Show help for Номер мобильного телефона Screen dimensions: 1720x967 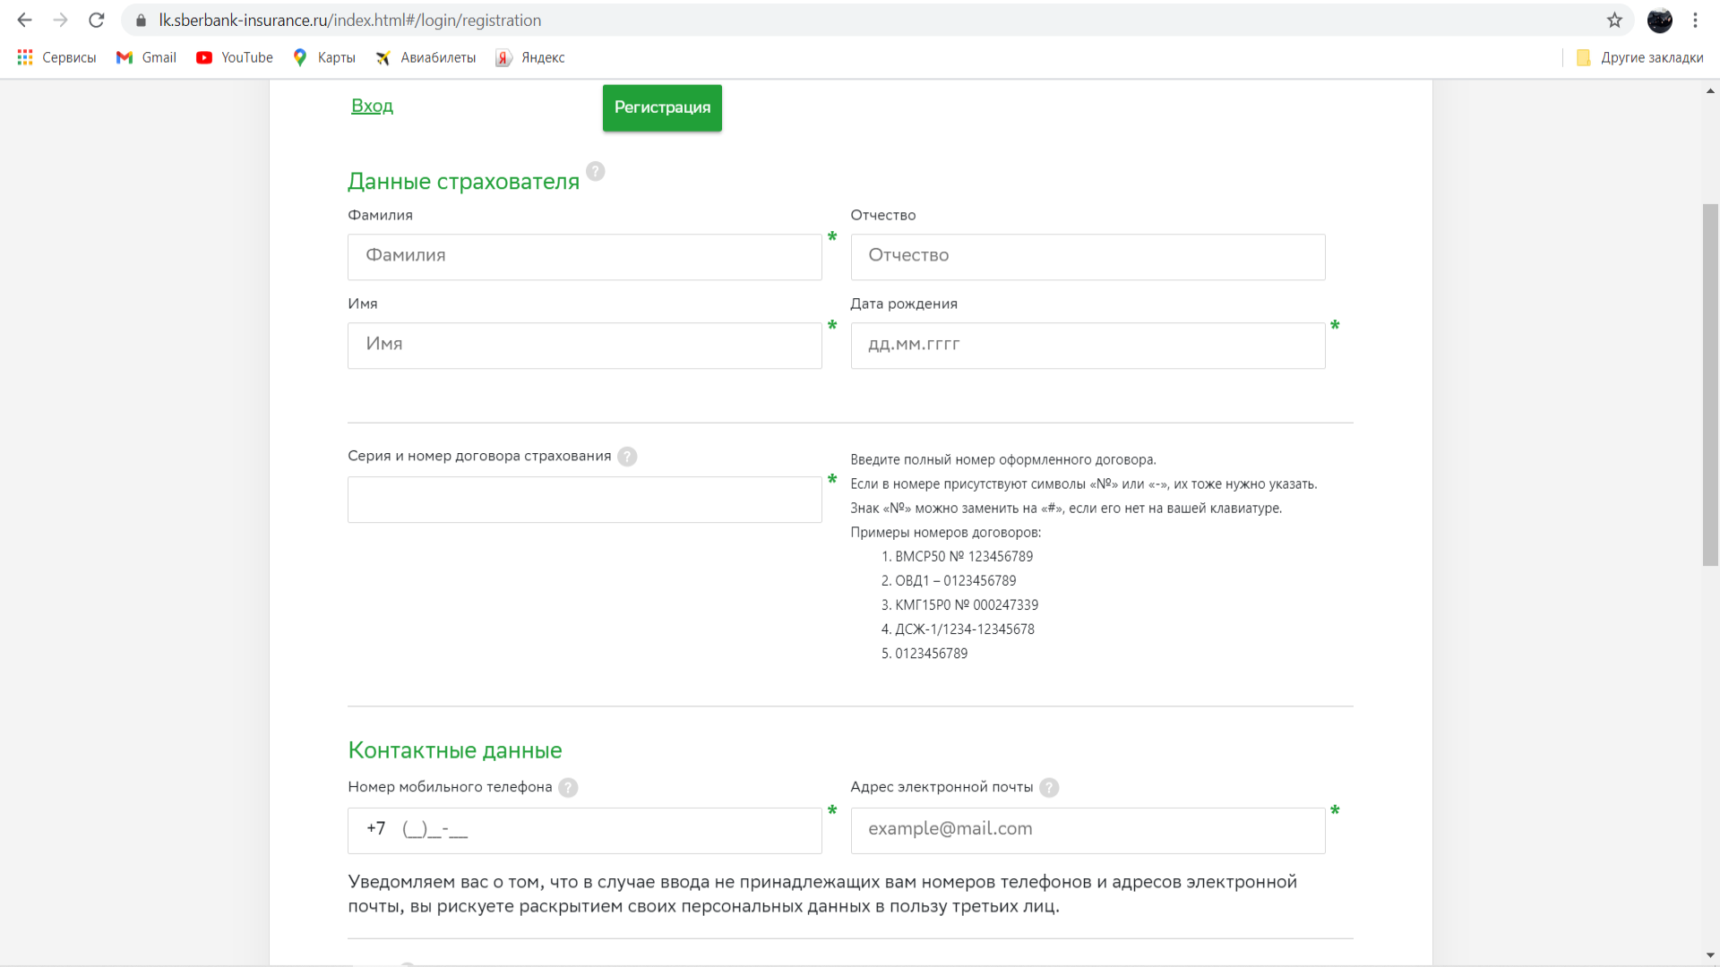coord(568,788)
